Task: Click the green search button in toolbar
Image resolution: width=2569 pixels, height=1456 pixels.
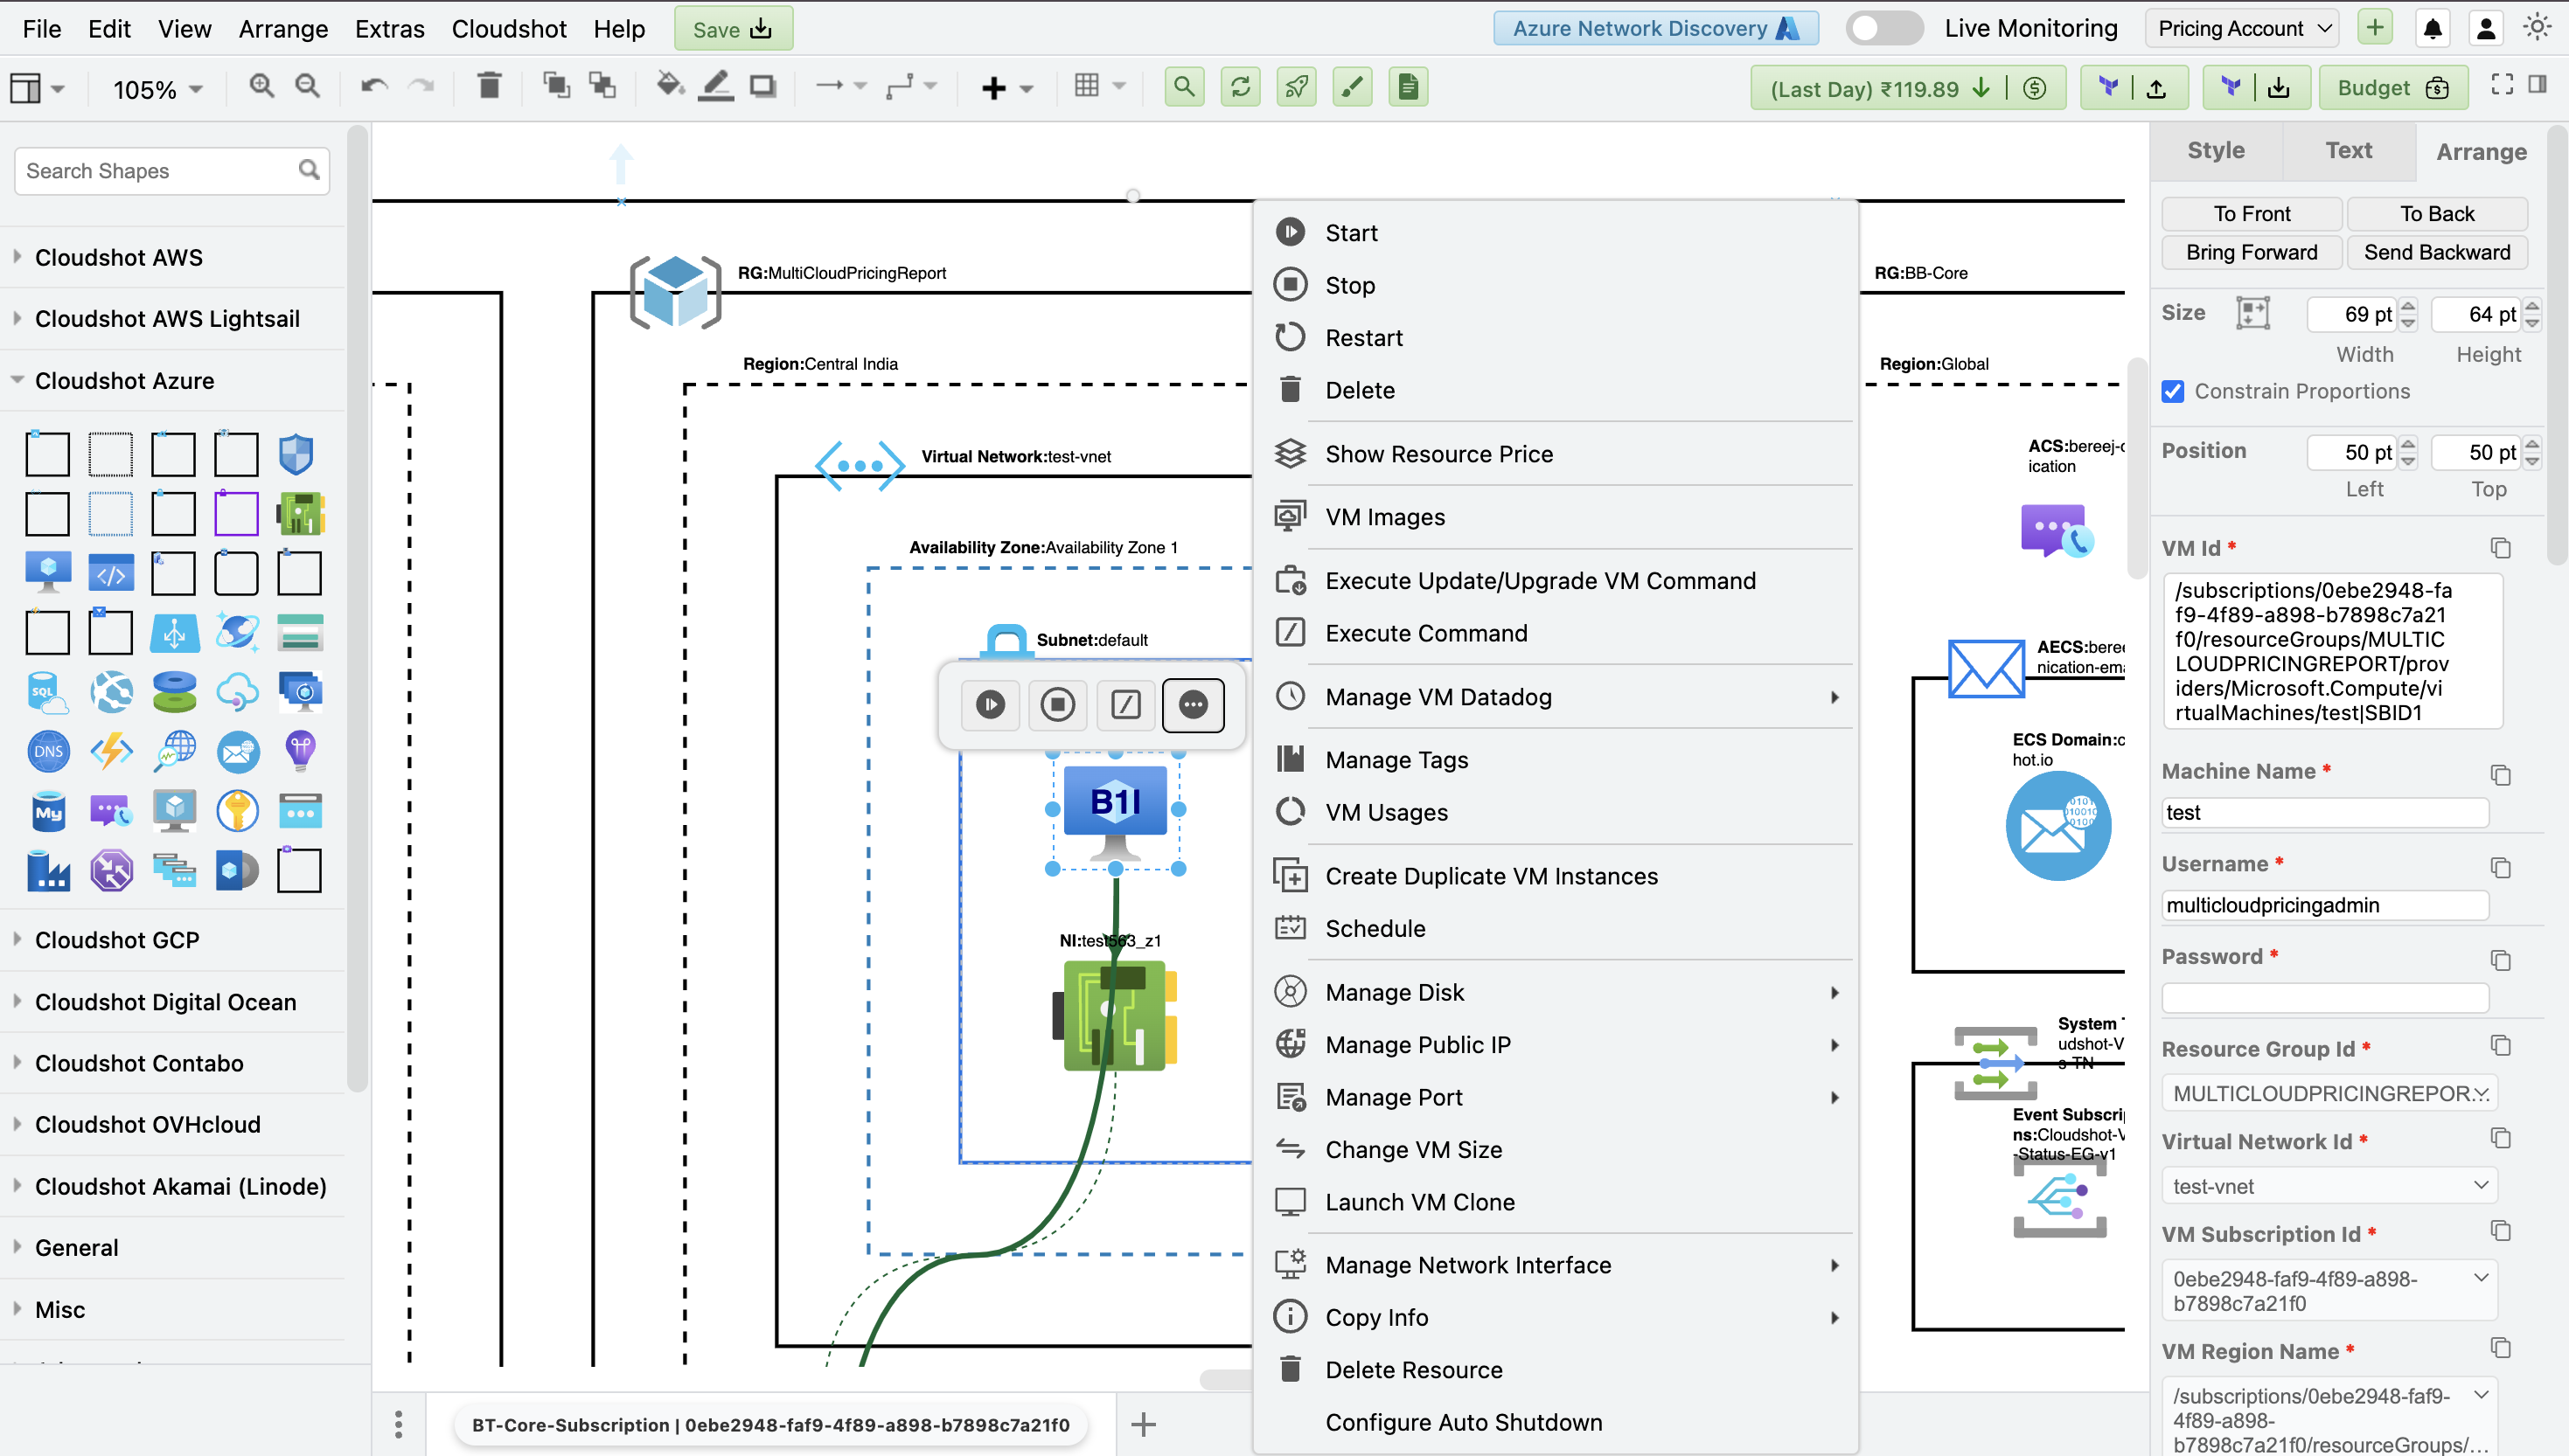Action: click(1185, 87)
